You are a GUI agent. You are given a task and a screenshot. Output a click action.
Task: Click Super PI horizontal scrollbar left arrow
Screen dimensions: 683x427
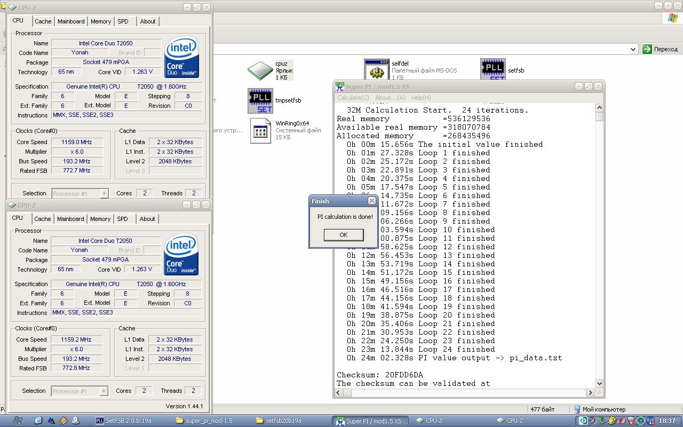pyautogui.click(x=339, y=392)
